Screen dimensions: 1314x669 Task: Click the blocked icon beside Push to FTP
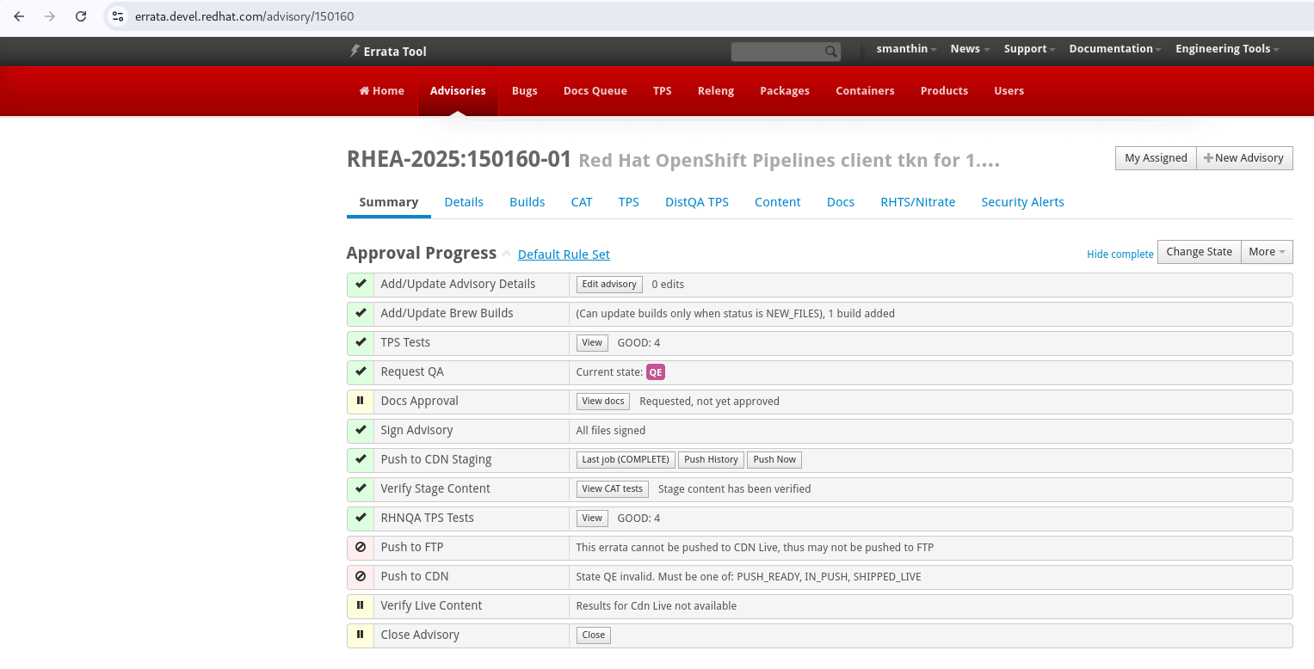pyautogui.click(x=361, y=547)
